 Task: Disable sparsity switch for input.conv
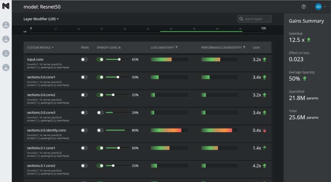click(100, 59)
